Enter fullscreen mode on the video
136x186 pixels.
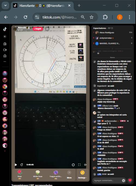tap(79, 165)
